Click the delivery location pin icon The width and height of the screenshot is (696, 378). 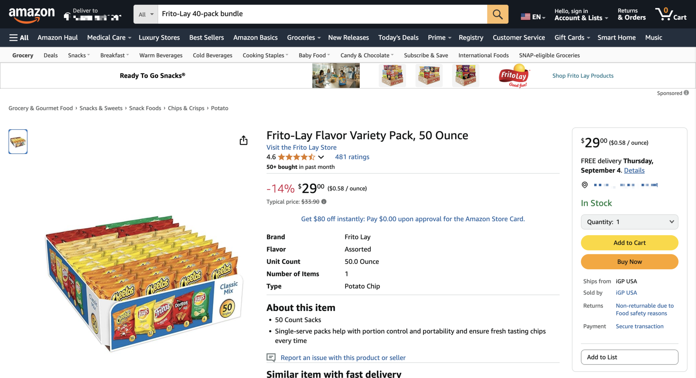585,185
